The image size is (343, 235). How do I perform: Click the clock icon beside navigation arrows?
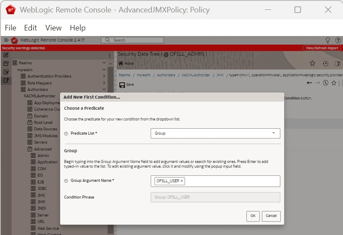coord(325,83)
